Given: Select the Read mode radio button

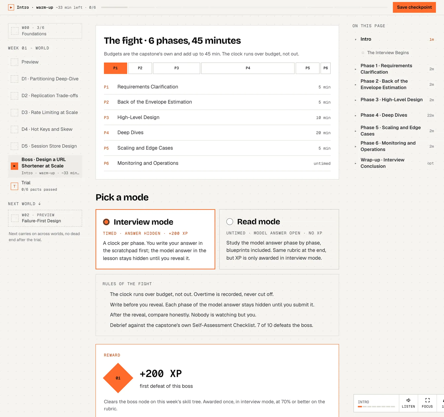Looking at the screenshot, I should click(230, 221).
